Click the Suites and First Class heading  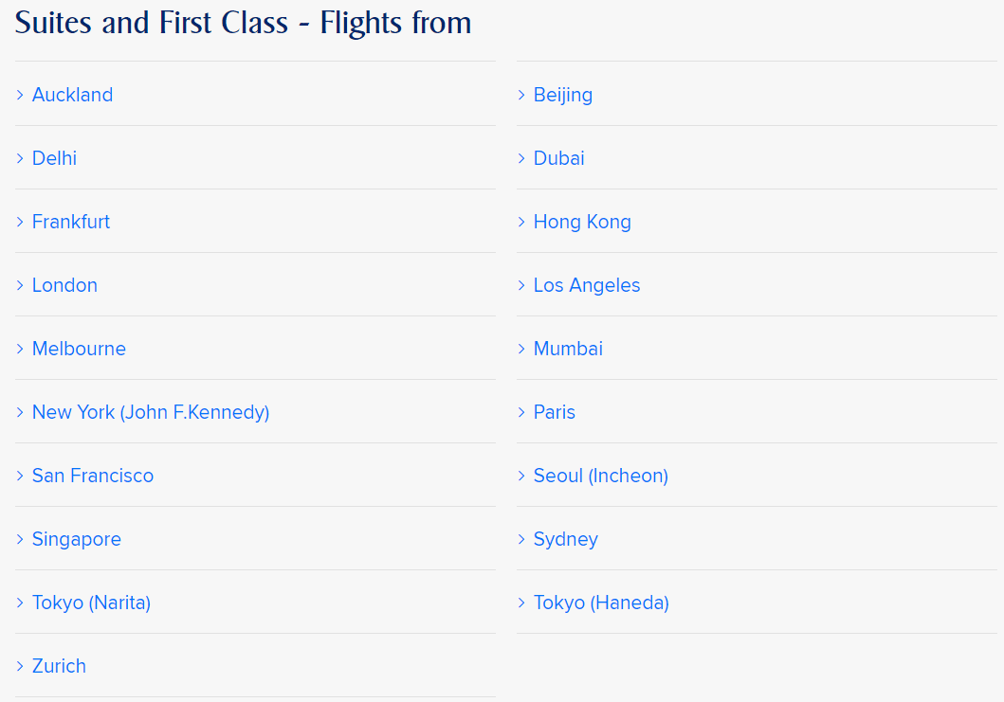[x=243, y=23]
